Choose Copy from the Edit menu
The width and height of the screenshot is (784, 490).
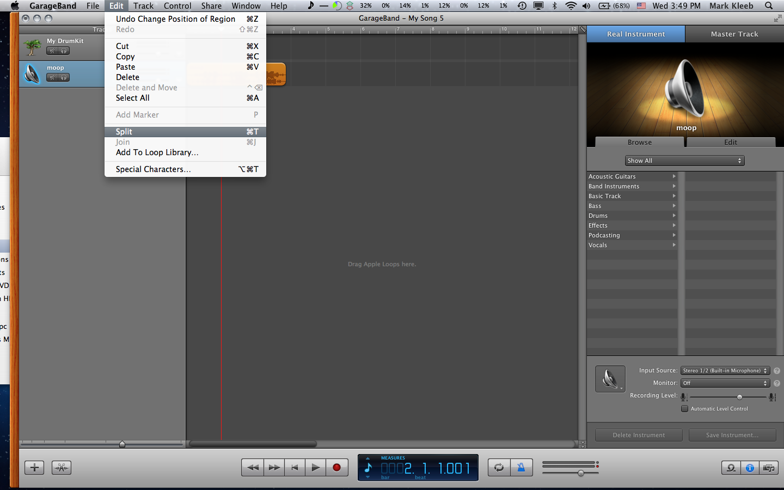[185, 57]
